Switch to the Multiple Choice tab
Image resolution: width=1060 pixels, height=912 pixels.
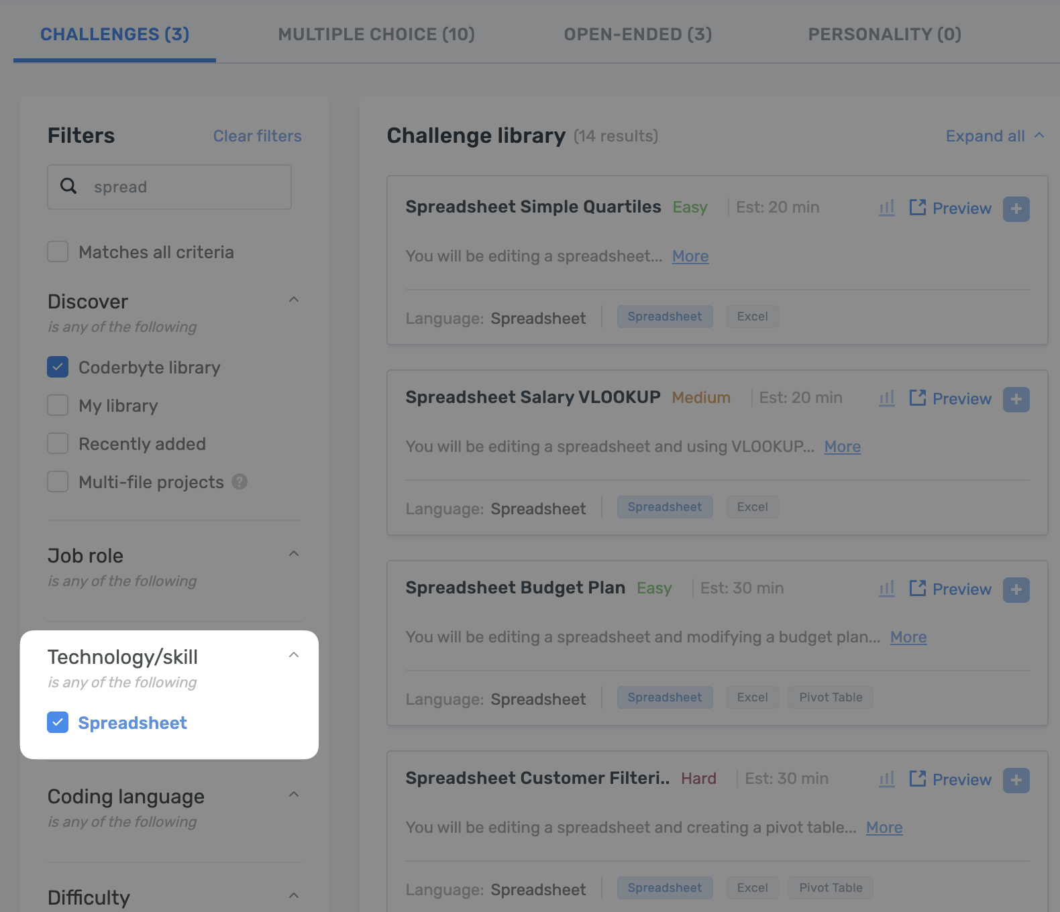click(x=376, y=34)
